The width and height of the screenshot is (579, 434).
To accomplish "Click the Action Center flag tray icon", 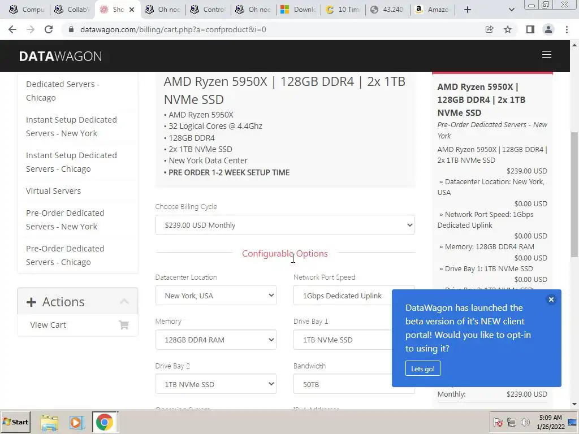I will click(x=498, y=422).
